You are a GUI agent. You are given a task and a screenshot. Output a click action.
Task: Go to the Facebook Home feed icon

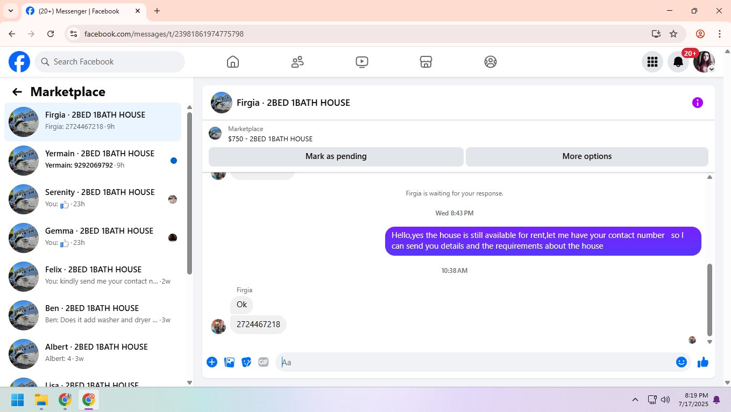pos(233,62)
